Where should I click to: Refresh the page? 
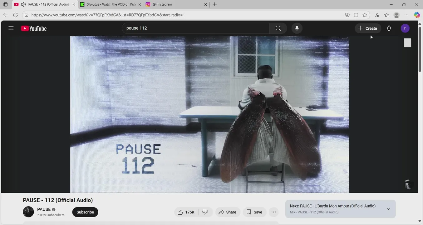(x=15, y=15)
